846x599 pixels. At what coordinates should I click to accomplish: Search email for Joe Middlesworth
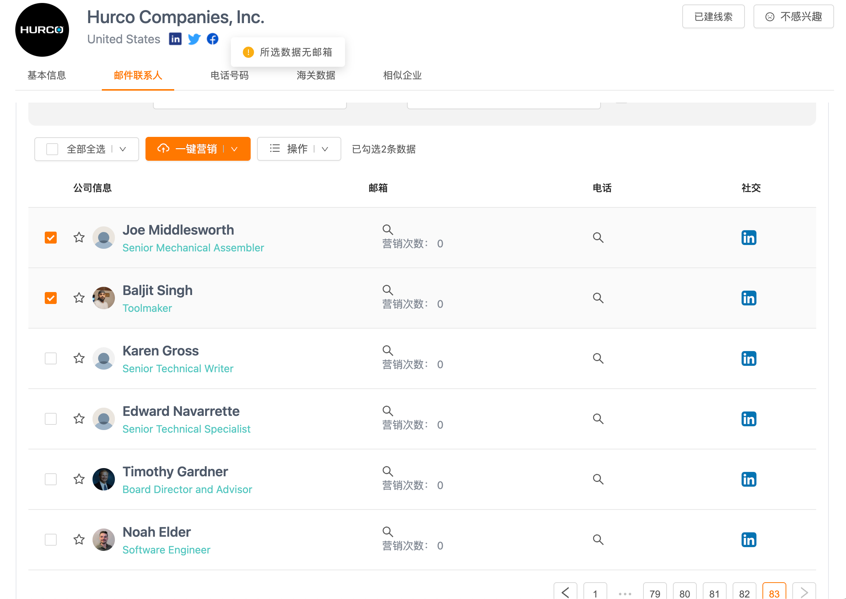coord(388,230)
